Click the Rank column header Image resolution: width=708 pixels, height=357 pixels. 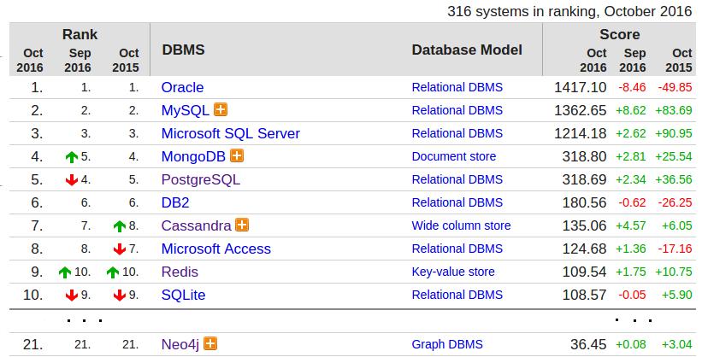[x=80, y=34]
